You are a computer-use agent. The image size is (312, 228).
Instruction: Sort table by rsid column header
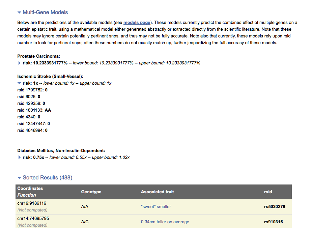268,192
